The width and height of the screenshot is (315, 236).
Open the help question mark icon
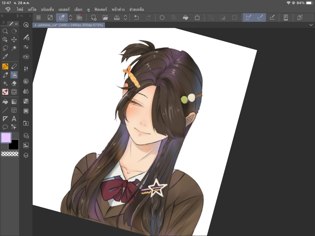coord(300,17)
